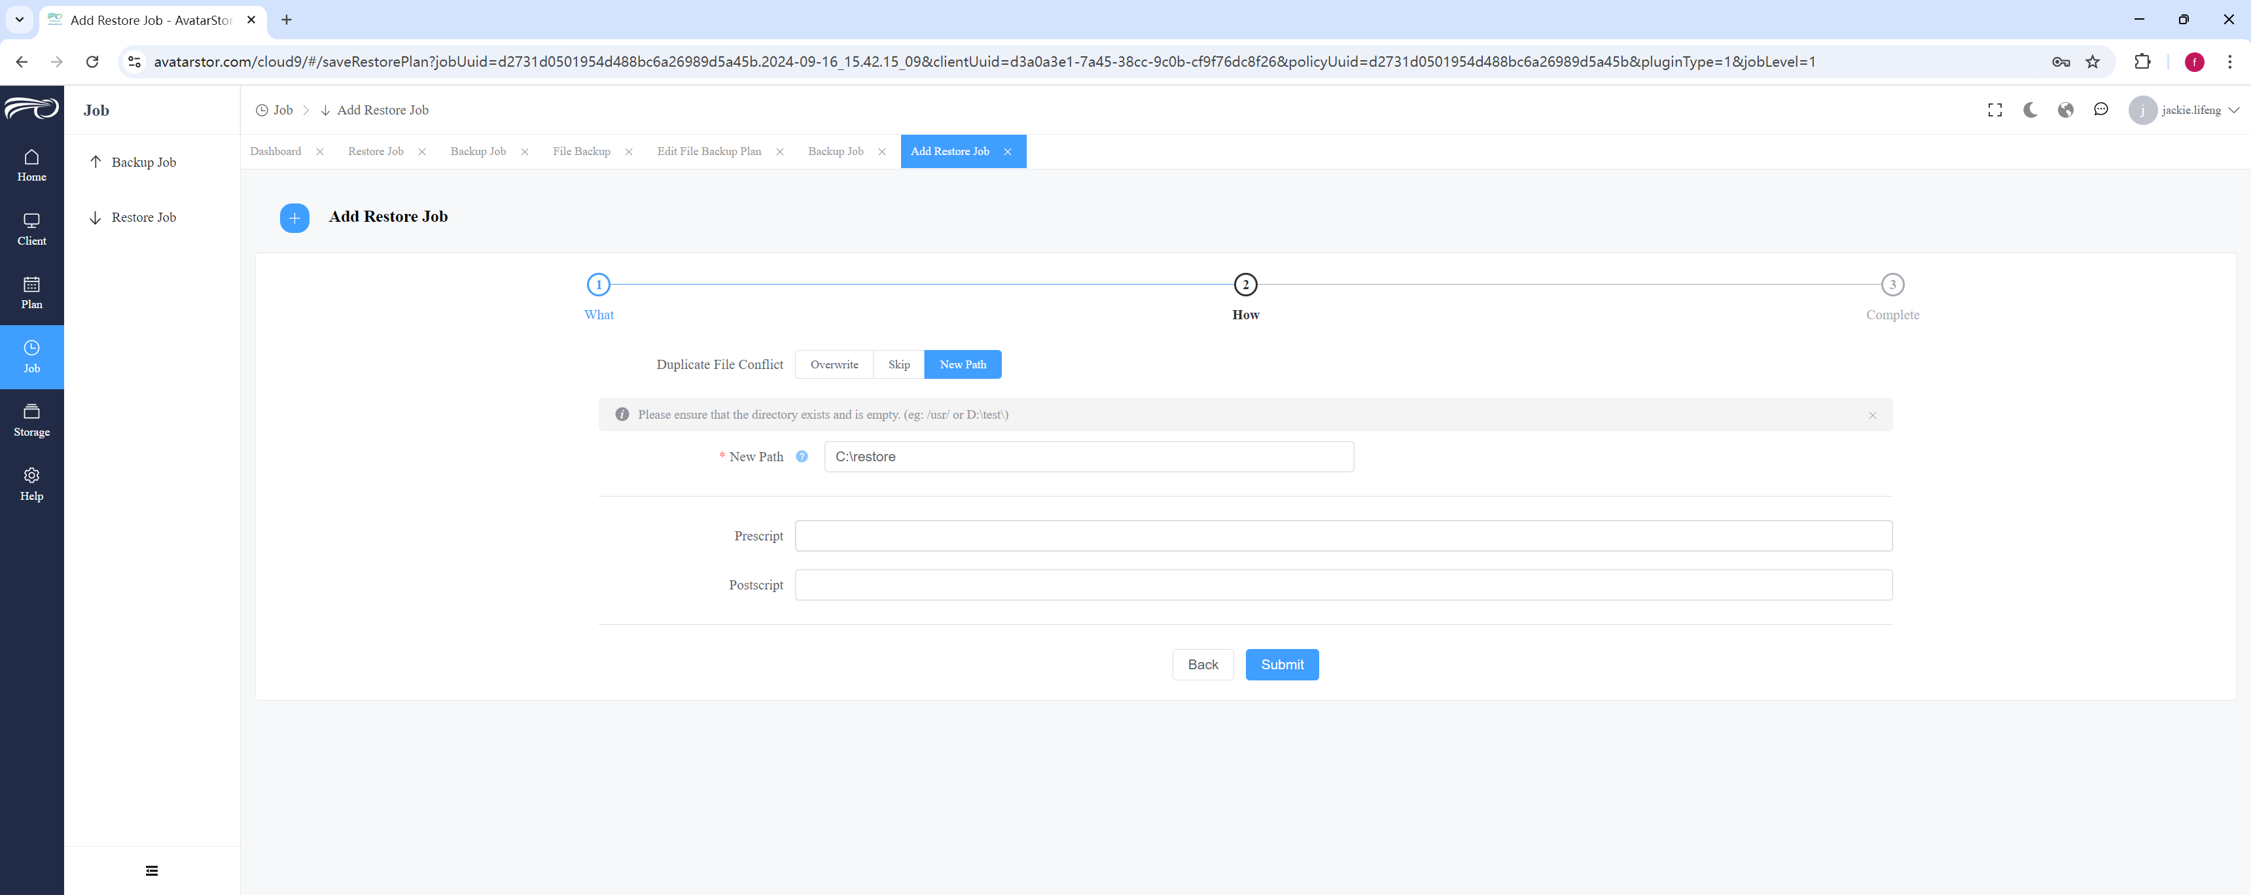
Task: Select the Overwrite conflict option
Action: [x=834, y=364]
